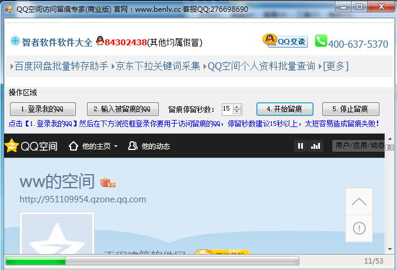Image resolution: width=397 pixels, height=270 pixels.
Task: Click the ww的空间 title
Action: [57, 181]
